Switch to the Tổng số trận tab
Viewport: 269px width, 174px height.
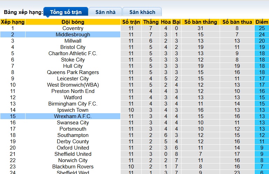point(66,12)
